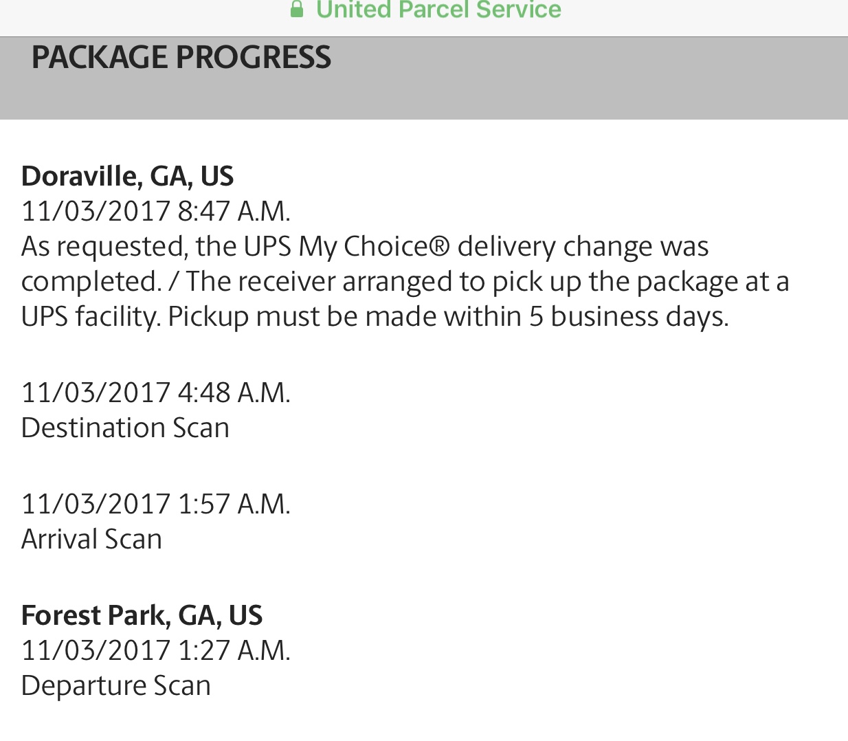
Task: Tap the Doraville, GA, US location heading
Action: 127,177
